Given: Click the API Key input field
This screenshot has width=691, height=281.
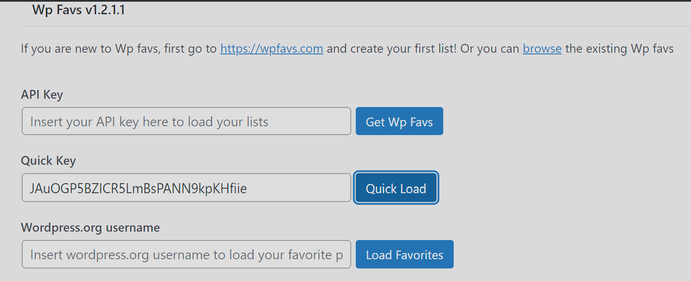Looking at the screenshot, I should pyautogui.click(x=186, y=121).
